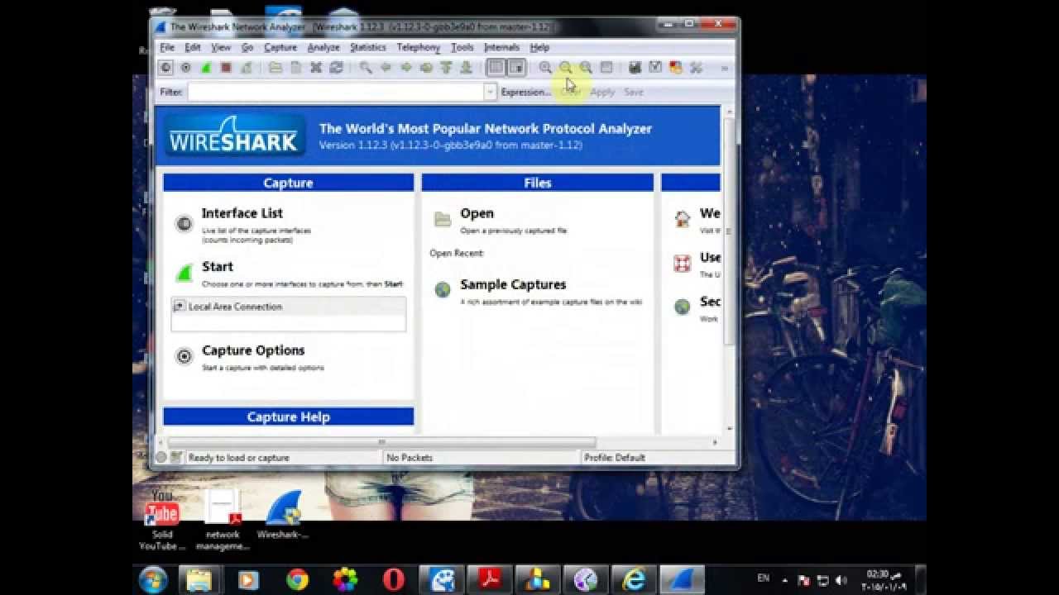
Task: Click the Normal size zoom toolbar icon
Action: point(586,68)
